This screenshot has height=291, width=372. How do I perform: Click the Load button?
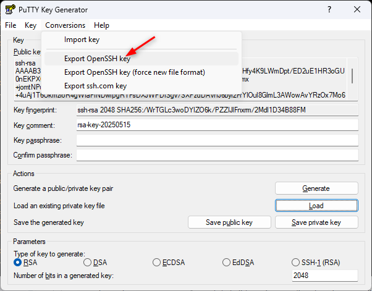316,205
